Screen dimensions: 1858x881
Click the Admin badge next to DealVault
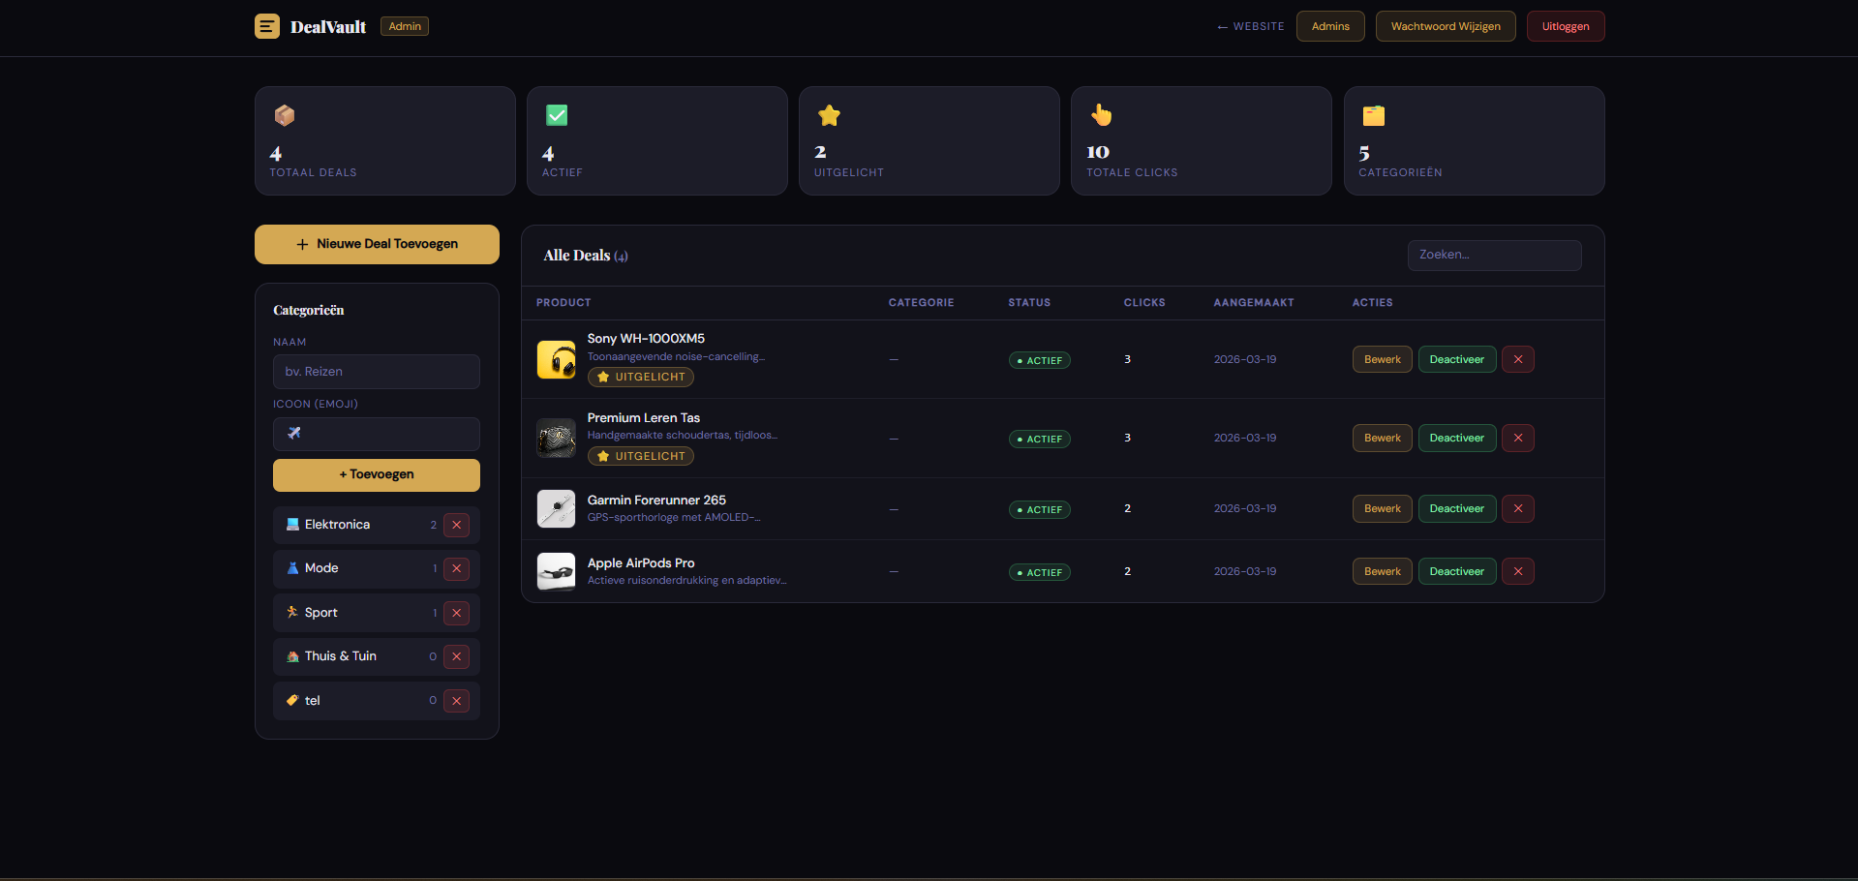(405, 26)
